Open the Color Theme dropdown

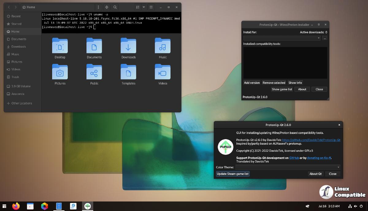[x=288, y=167]
